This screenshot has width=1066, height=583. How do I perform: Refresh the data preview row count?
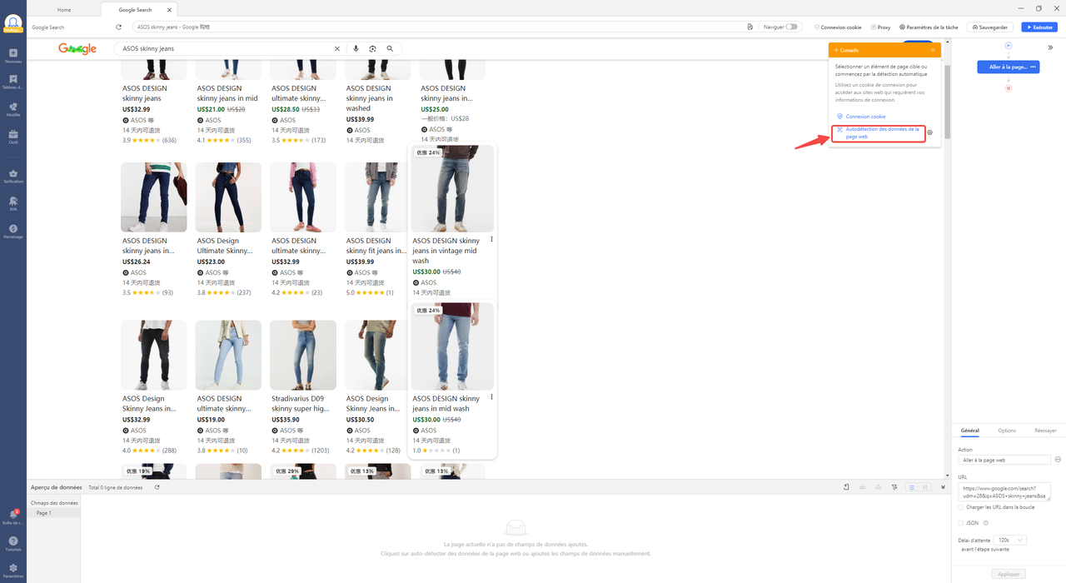click(157, 487)
